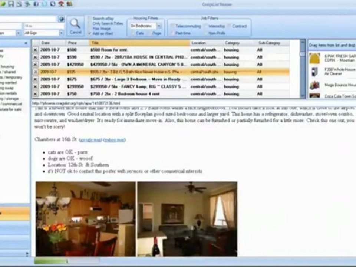Image resolution: width=356 pixels, height=267 pixels.
Task: Select the Whole House Air Cleaner item icon
Action: click(315, 72)
